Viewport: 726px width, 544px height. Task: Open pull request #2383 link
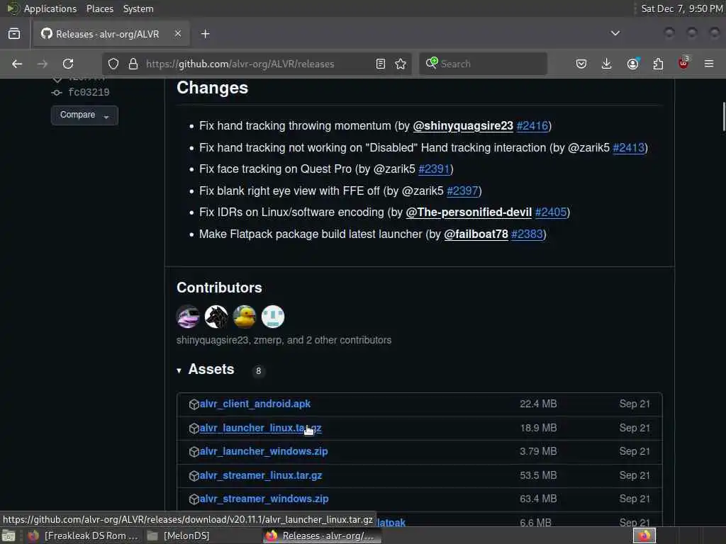527,234
